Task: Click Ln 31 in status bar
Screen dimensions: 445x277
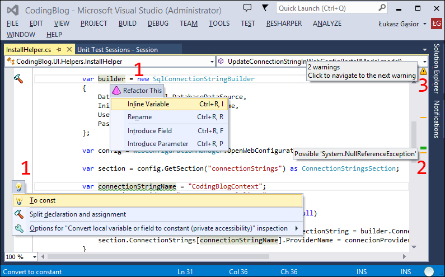Action: (x=185, y=272)
